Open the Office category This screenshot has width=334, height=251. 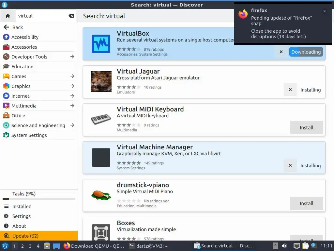39,116
